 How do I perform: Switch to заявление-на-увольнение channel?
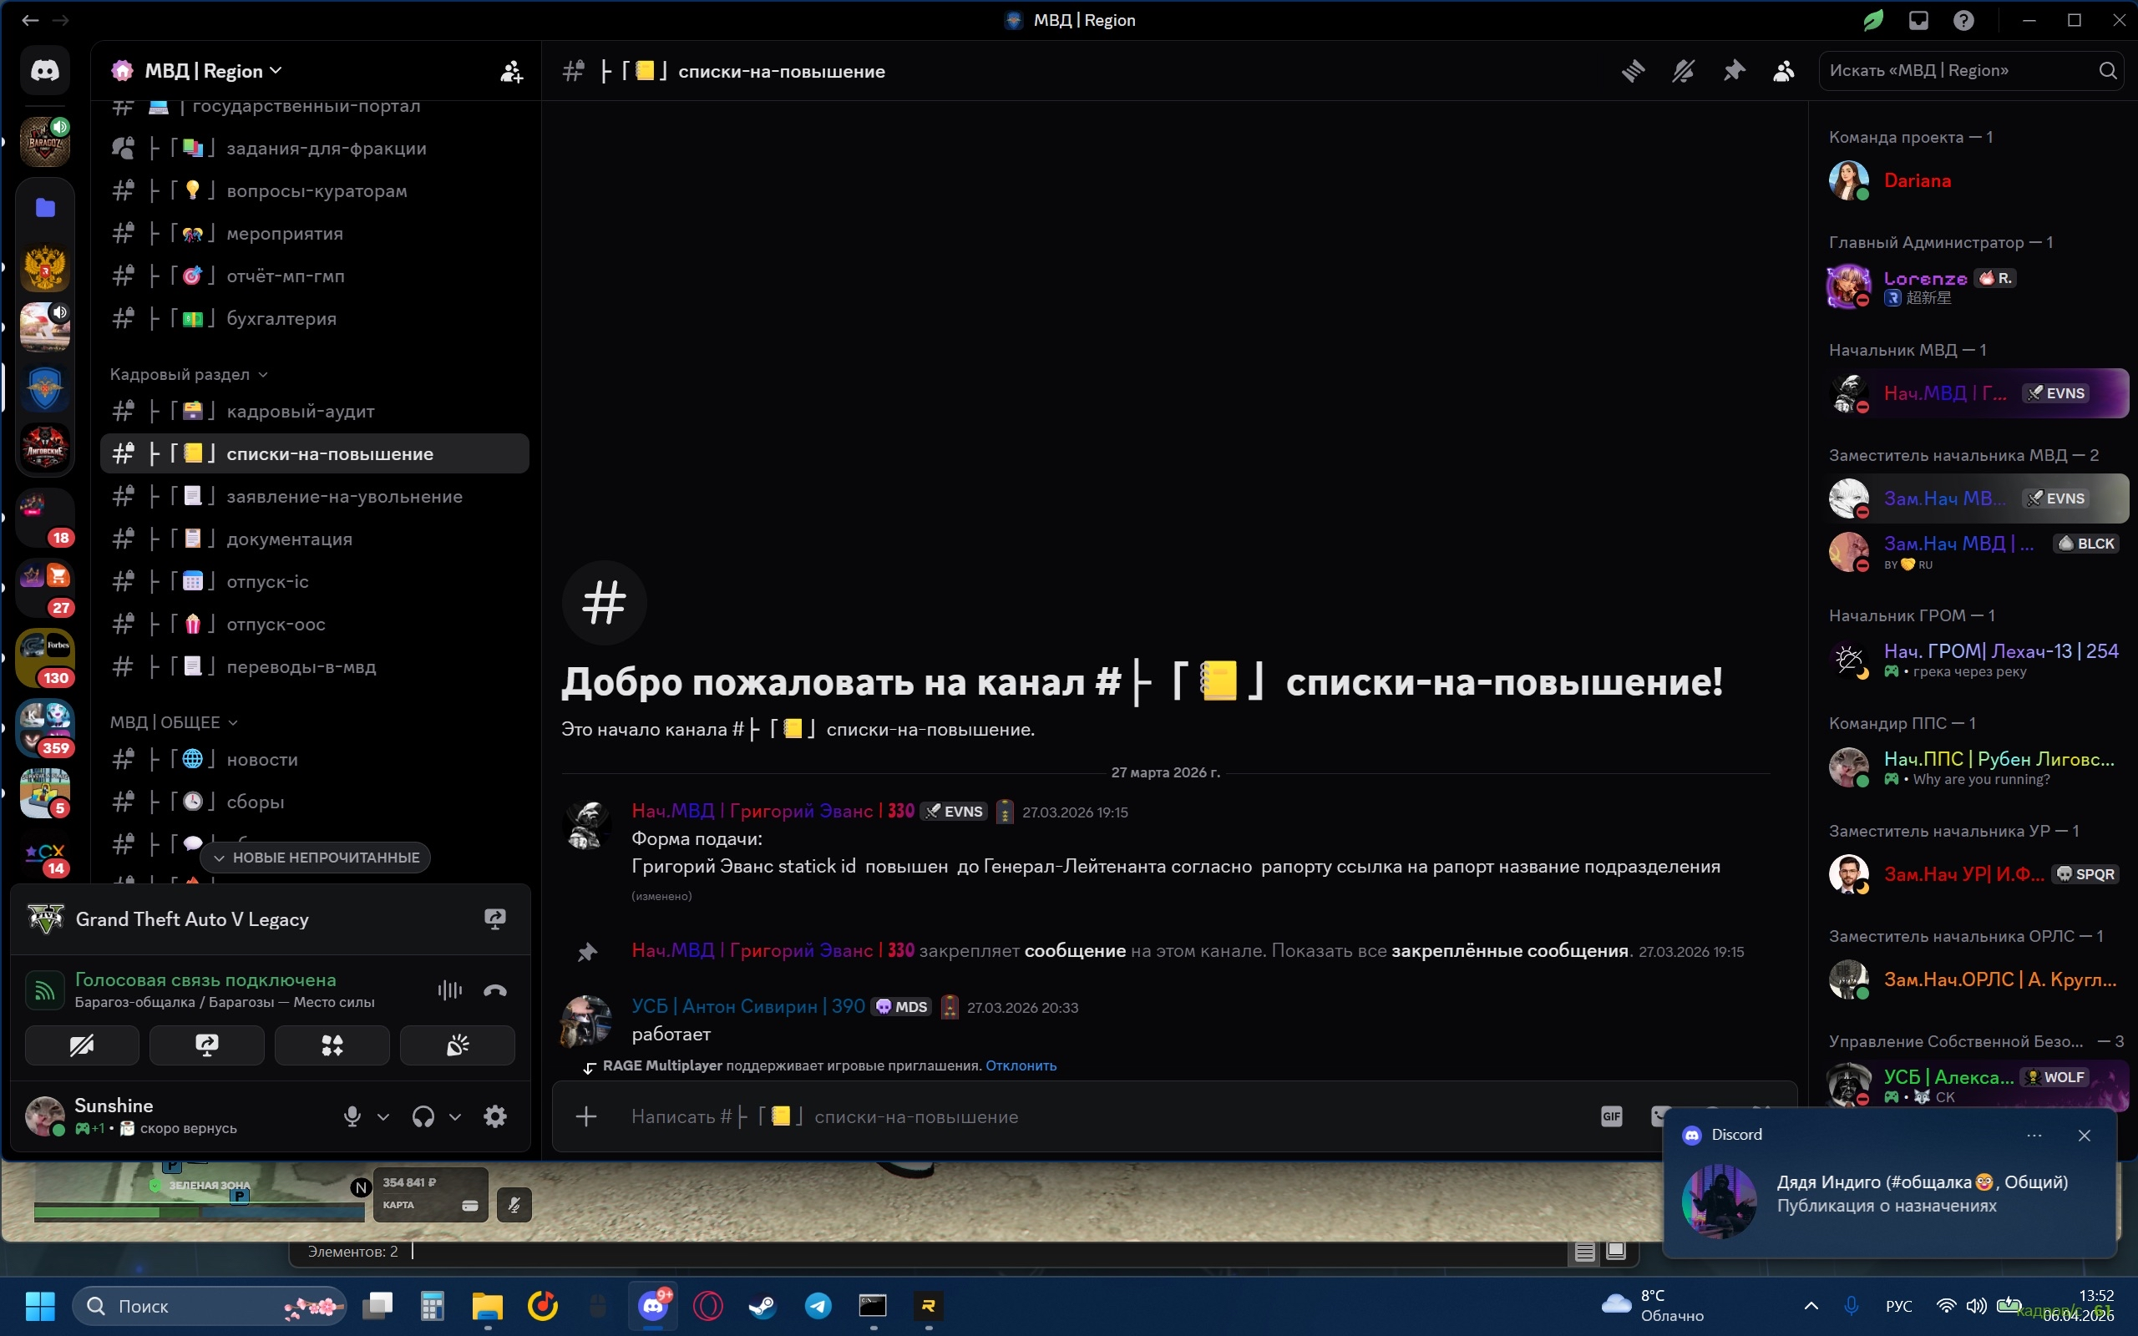(344, 497)
